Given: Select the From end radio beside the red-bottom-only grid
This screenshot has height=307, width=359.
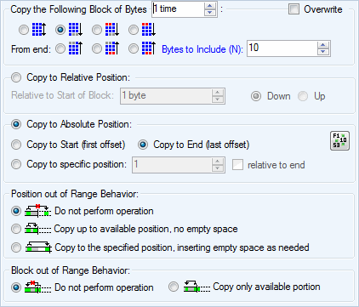Looking at the screenshot, I should tap(134, 48).
